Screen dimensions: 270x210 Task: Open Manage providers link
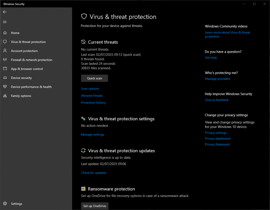click(218, 79)
